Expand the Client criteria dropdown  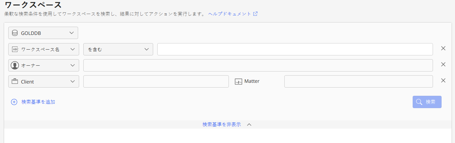[72, 82]
